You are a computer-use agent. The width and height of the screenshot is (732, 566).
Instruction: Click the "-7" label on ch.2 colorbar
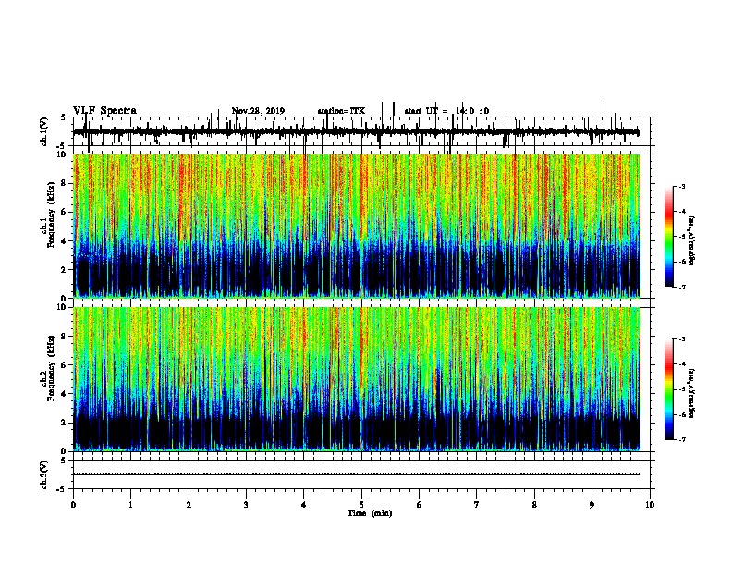(682, 439)
